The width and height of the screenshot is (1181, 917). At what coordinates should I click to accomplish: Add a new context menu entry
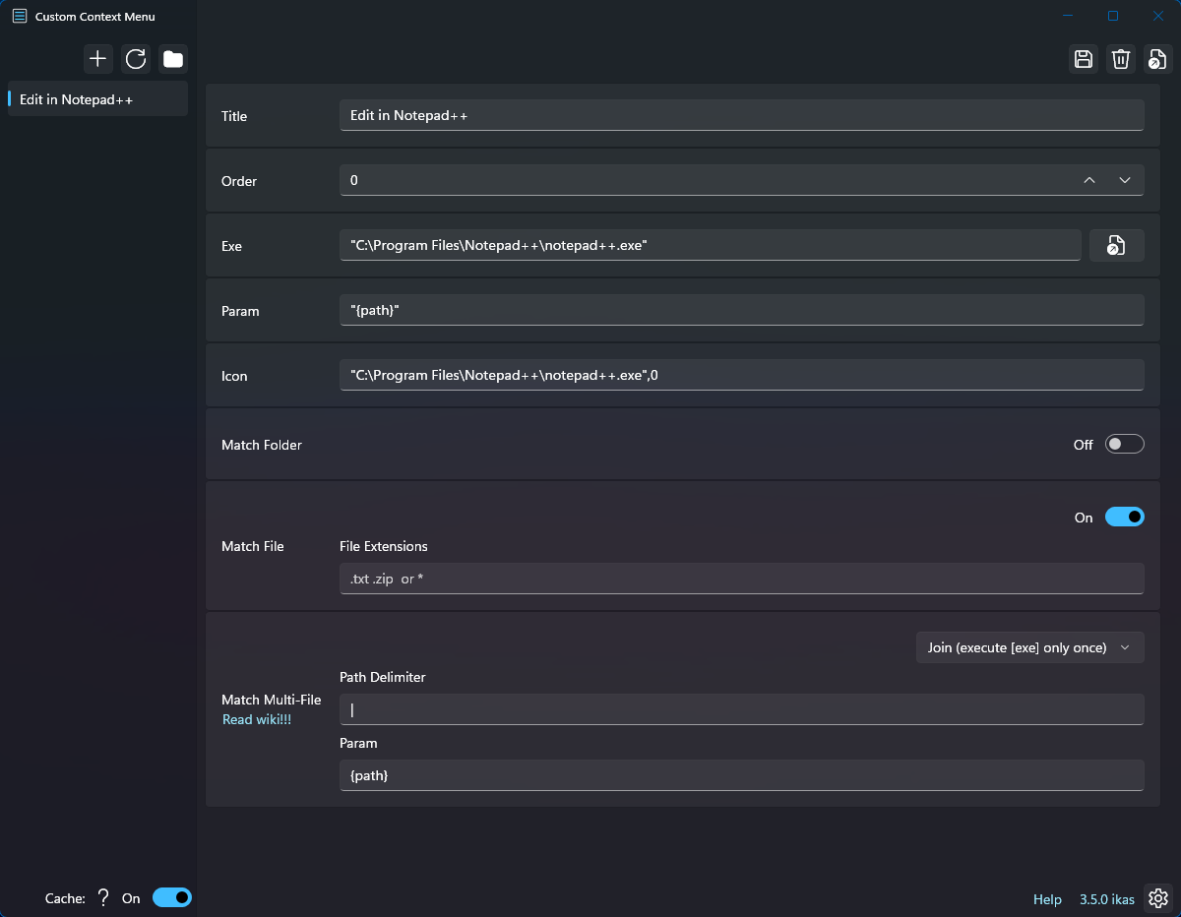pos(97,59)
